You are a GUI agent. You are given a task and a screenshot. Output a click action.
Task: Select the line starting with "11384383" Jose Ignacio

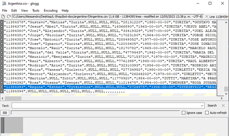coord(110,44)
